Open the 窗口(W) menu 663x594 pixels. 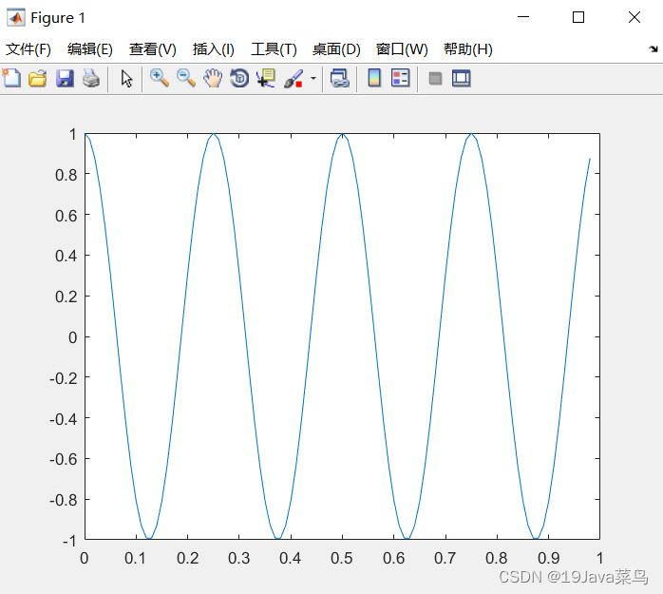[402, 49]
